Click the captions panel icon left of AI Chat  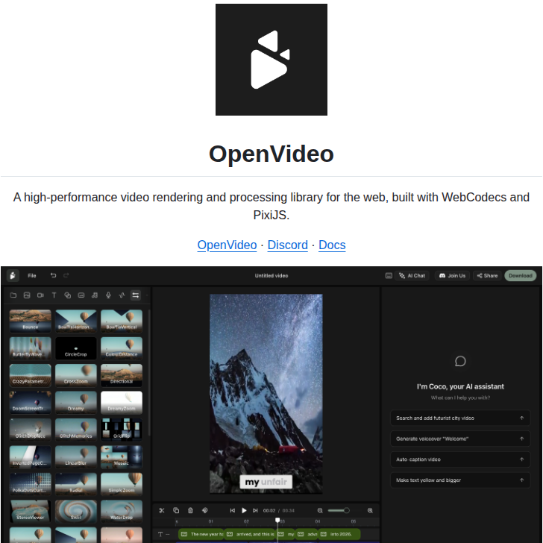389,276
